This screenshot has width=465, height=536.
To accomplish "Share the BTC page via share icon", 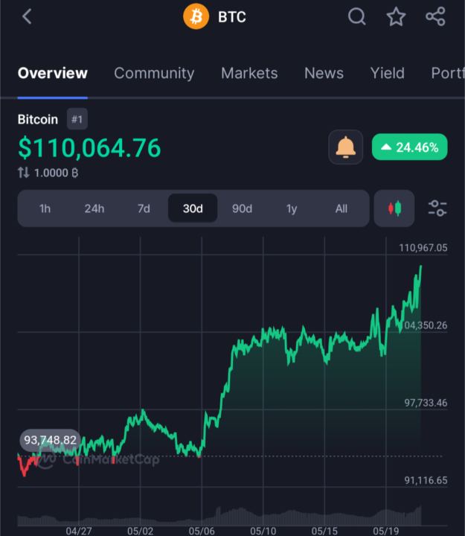I will tap(435, 16).
